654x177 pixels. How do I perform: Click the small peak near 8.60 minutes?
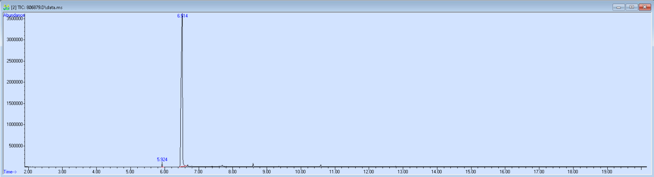tap(253, 165)
